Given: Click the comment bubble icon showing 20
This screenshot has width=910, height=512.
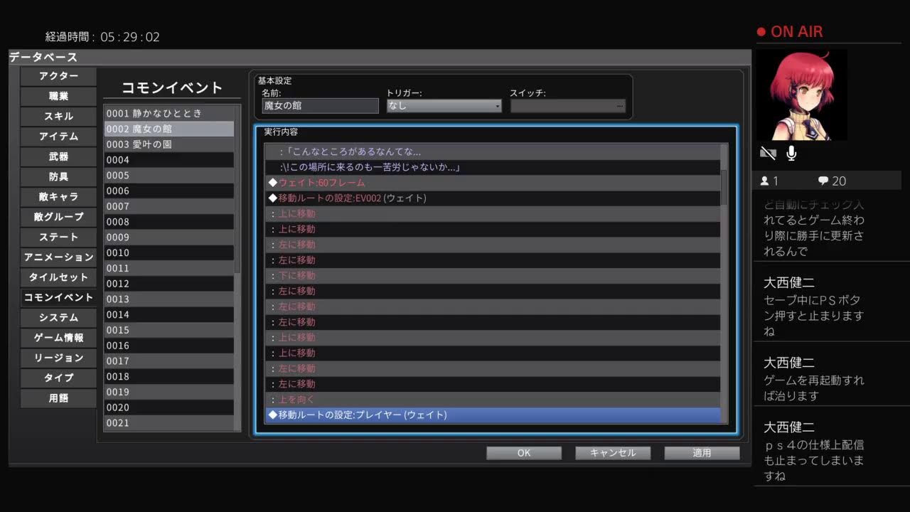Looking at the screenshot, I should 823,181.
